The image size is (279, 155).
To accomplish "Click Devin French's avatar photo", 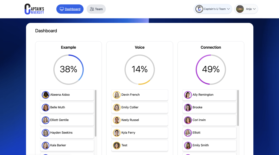I will [117, 95].
